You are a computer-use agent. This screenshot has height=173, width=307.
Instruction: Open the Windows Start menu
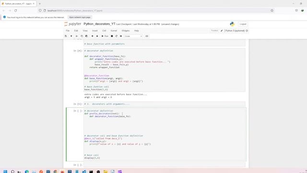[x=5, y=172]
